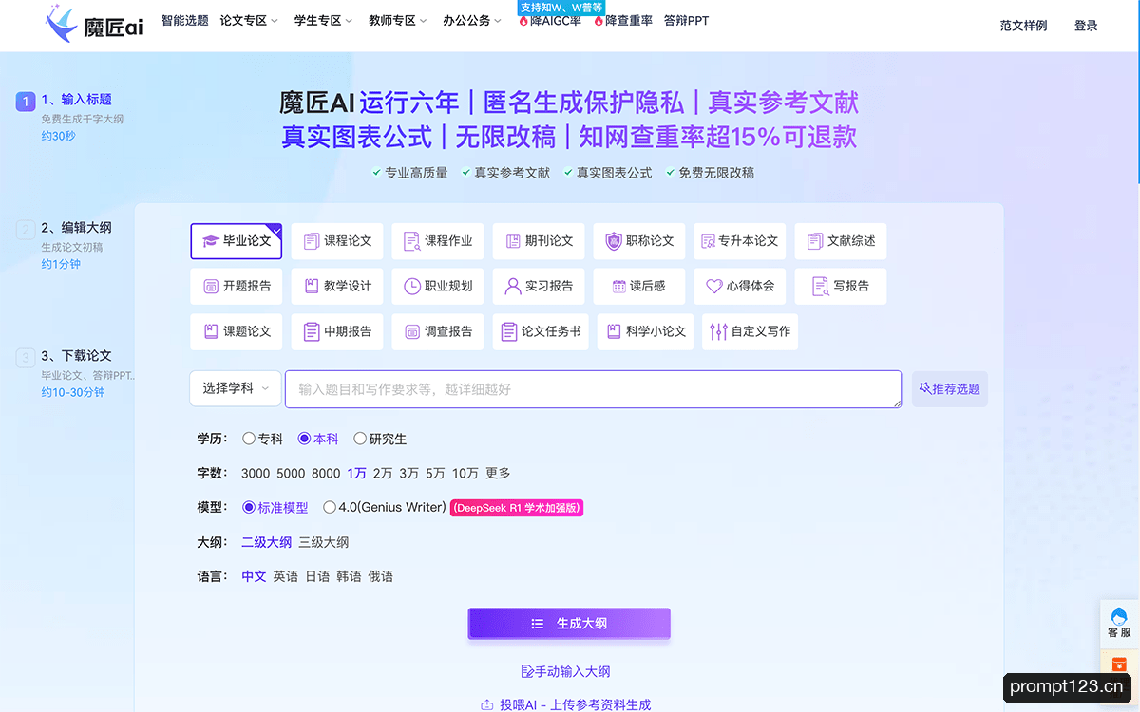Open 手动输入大纲 link
1140x712 pixels.
coord(566,671)
